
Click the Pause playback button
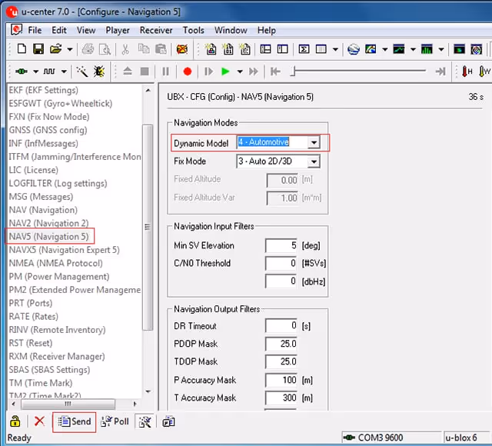point(166,72)
